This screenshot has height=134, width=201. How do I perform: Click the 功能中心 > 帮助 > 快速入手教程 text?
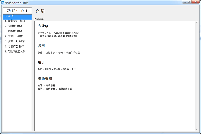coord(63,53)
